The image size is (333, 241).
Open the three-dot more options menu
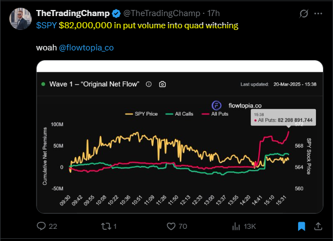[x=318, y=13]
